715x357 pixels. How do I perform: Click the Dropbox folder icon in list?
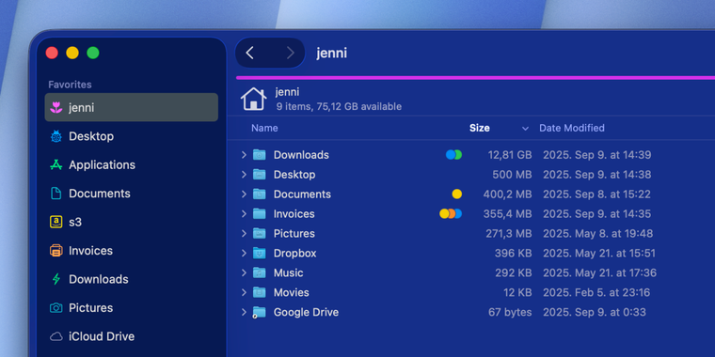pos(260,253)
